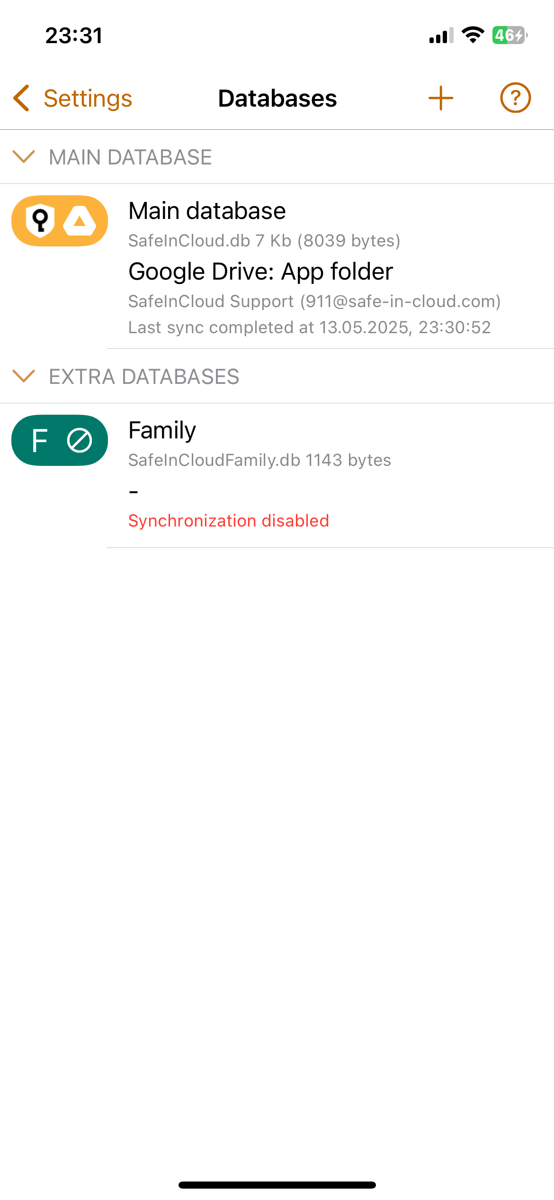Tap the red Synchronization disabled text
554x1200 pixels.
(228, 521)
